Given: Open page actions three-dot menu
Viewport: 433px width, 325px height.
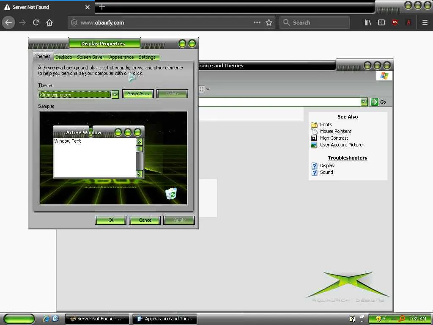Looking at the screenshot, I should 257,22.
